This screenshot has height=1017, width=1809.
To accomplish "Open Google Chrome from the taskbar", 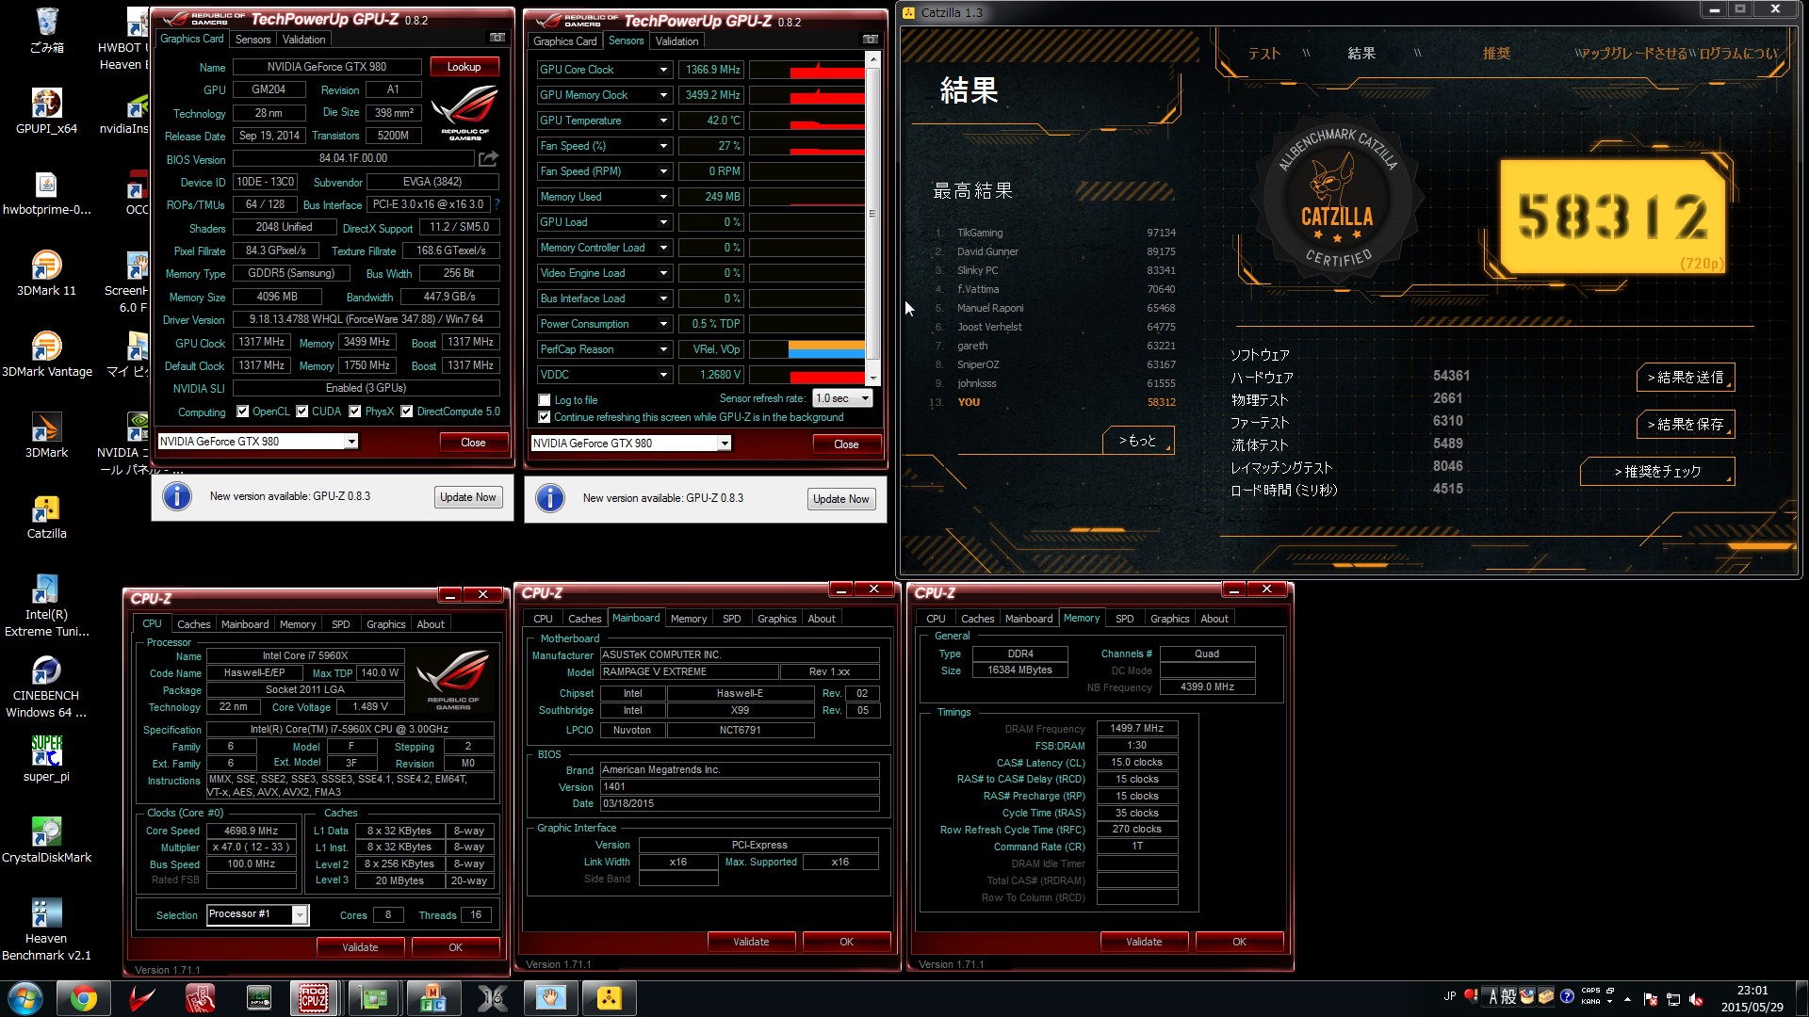I will click(x=84, y=998).
